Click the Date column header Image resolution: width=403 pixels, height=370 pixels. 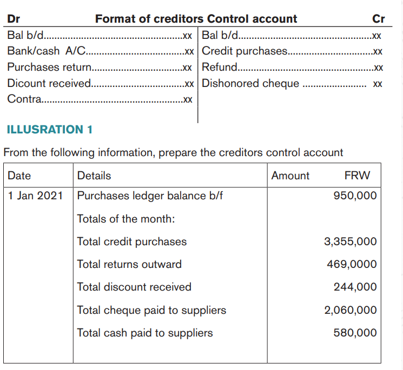tap(19, 176)
